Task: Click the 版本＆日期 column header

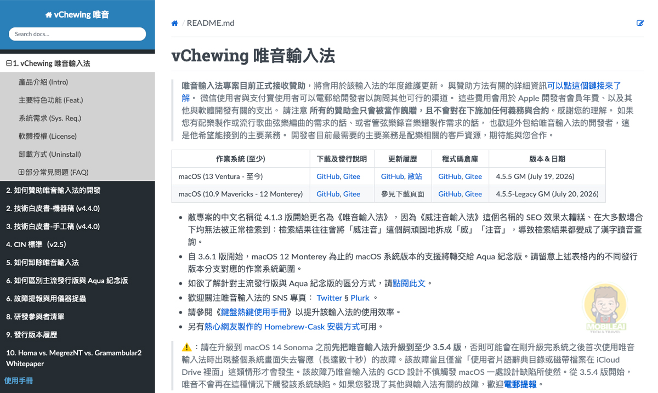Action: [547, 159]
